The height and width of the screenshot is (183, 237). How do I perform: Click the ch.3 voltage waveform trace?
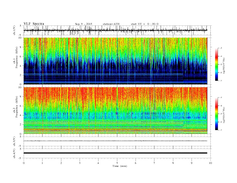click(x=115, y=141)
